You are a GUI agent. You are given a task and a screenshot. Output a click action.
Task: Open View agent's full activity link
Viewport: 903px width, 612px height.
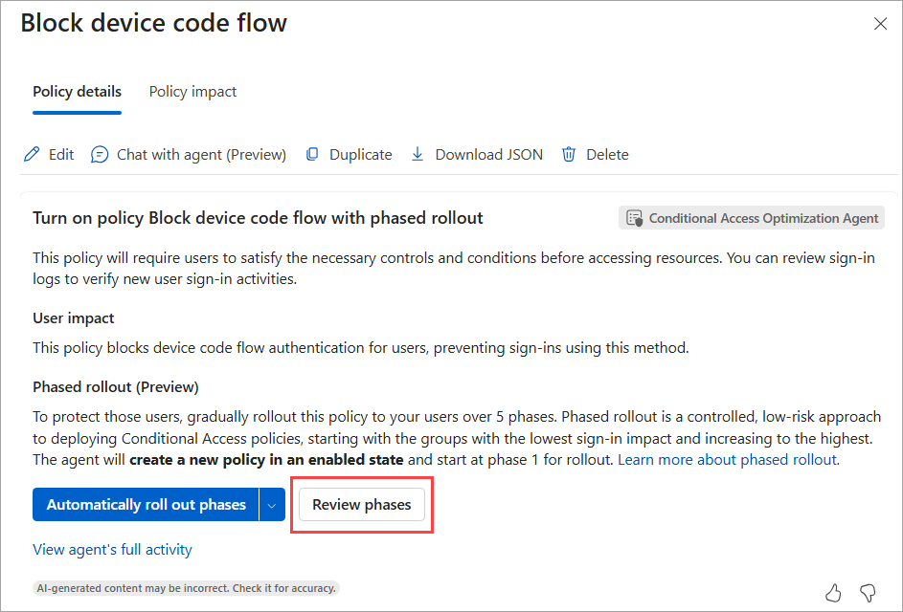(x=112, y=550)
